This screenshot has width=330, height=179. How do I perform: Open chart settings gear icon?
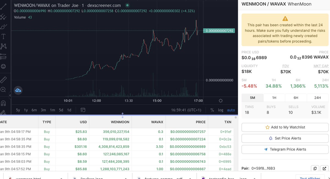point(221,101)
